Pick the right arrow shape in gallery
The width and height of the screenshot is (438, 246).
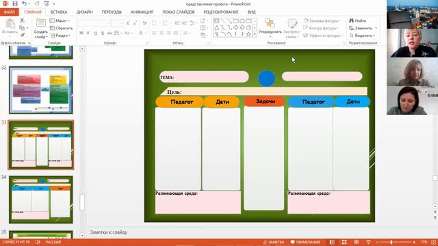point(235,27)
